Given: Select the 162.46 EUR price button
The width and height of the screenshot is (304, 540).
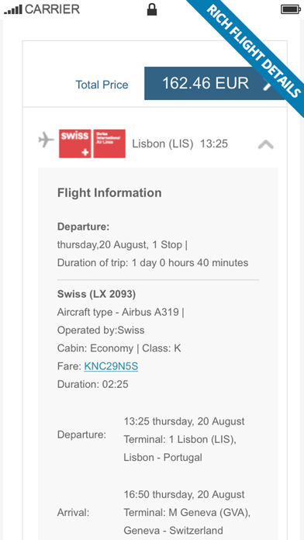Looking at the screenshot, I should click(215, 83).
